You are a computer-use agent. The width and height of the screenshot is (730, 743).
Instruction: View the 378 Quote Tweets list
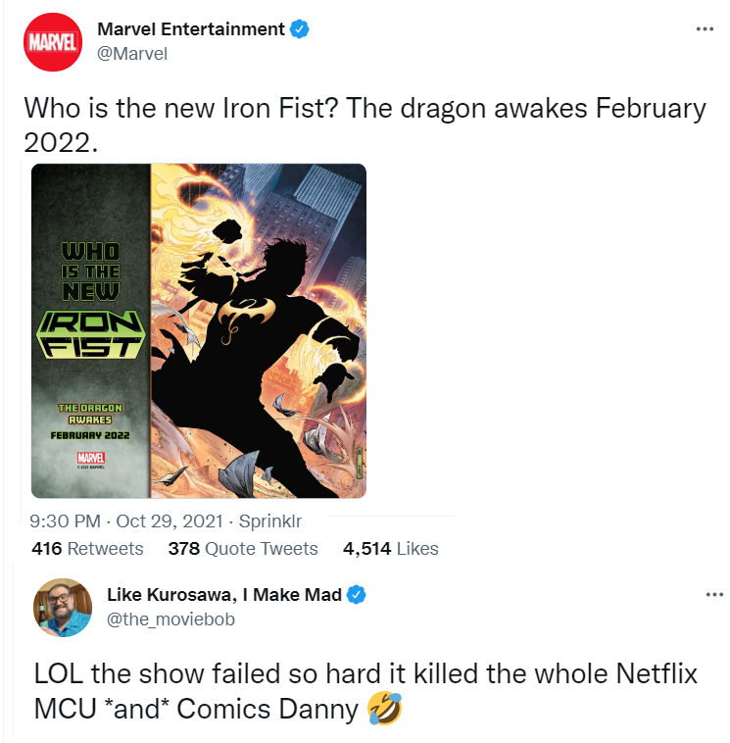coord(243,548)
